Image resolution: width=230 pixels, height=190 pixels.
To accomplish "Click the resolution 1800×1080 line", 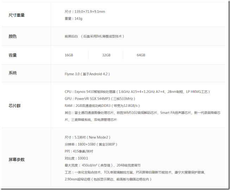I will pos(91,145).
